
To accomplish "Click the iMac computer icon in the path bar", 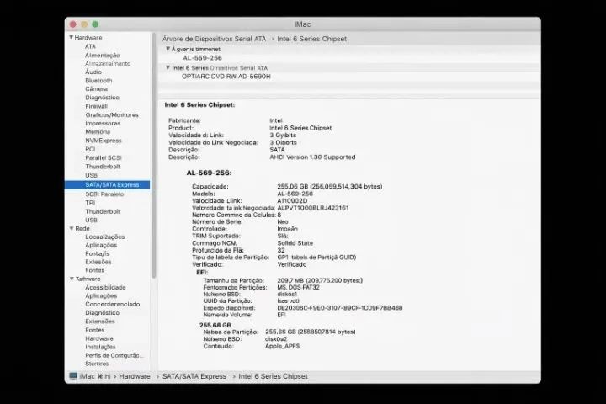I will click(73, 375).
